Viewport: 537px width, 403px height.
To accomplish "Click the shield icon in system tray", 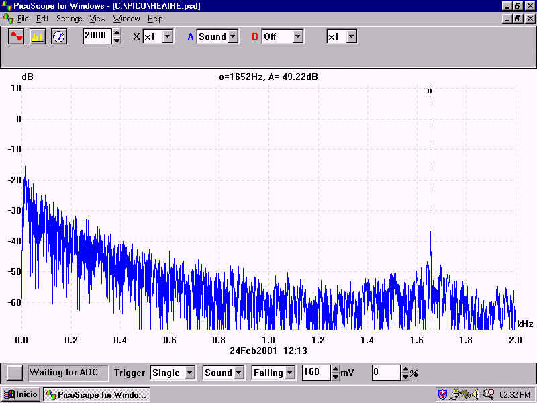I will pyautogui.click(x=442, y=394).
